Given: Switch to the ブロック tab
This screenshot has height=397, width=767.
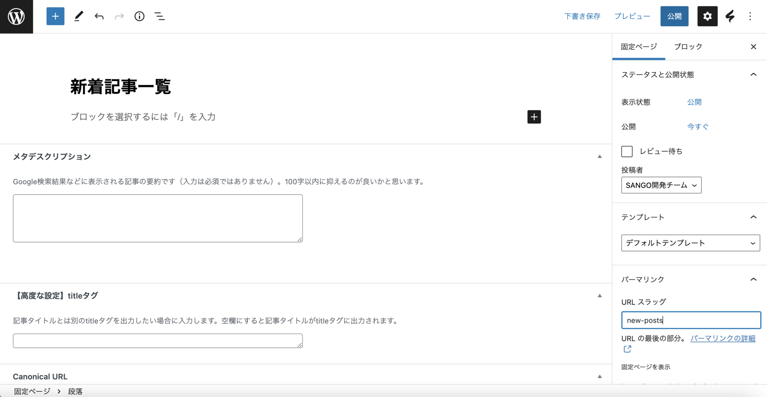Looking at the screenshot, I should pyautogui.click(x=688, y=47).
